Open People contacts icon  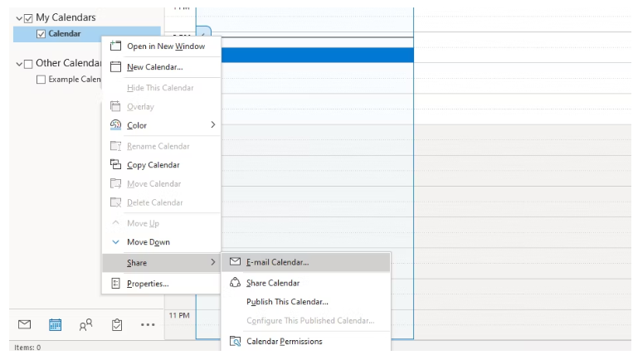coord(85,324)
